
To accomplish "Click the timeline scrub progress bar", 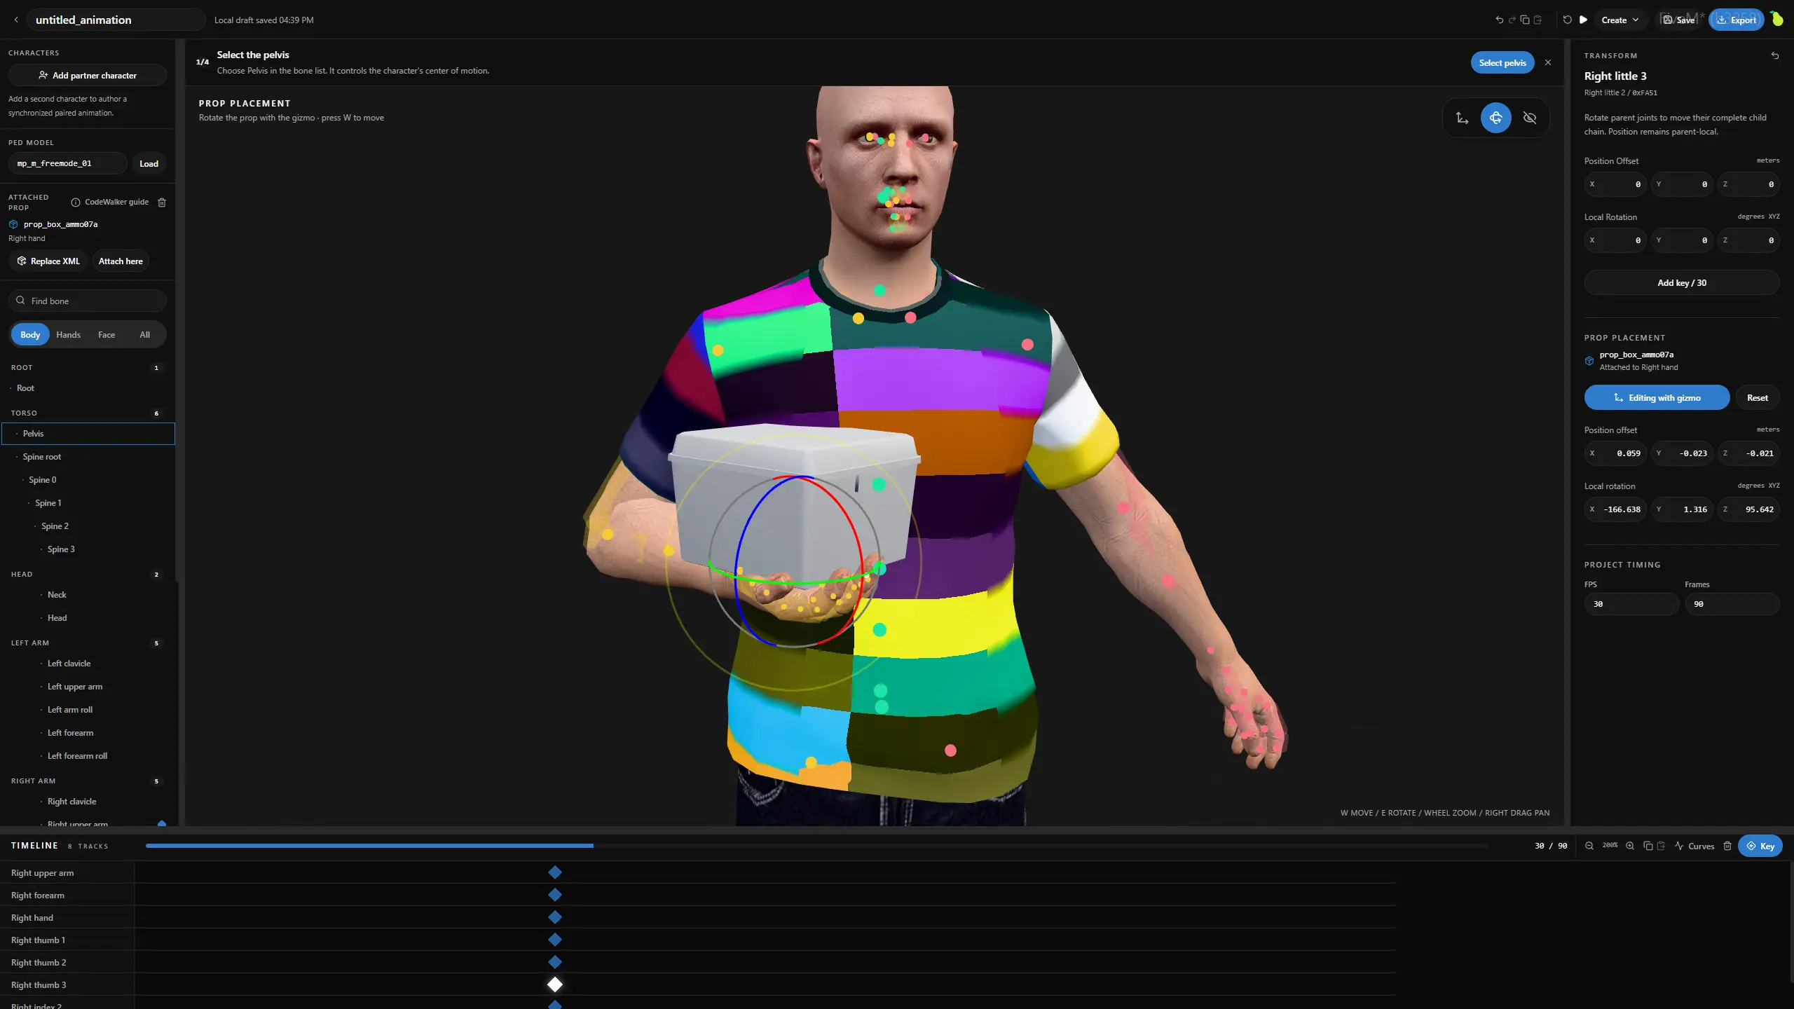I will [816, 846].
